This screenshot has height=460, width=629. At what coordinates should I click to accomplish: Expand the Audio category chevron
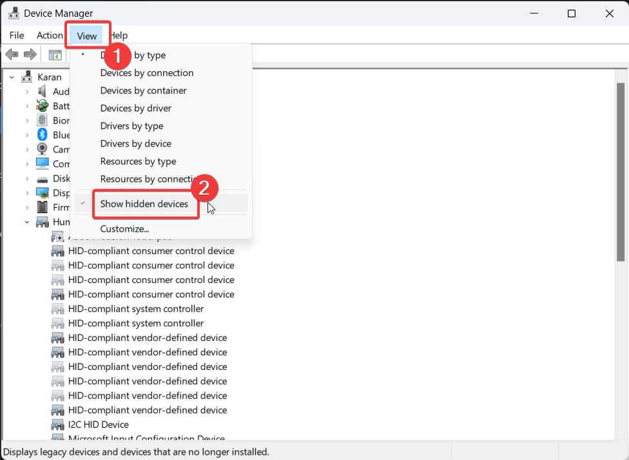tap(27, 91)
